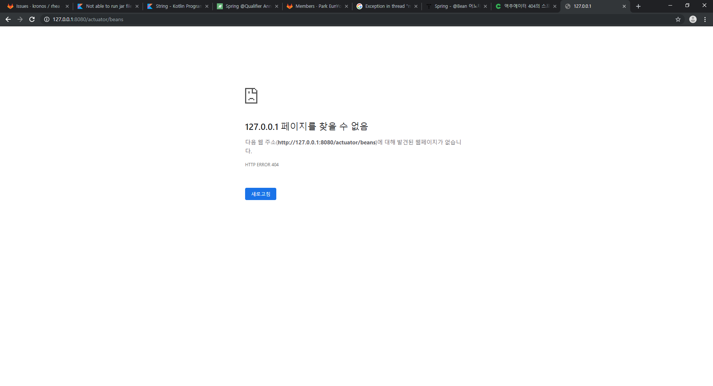Close the '액추에이터 404의 스프' tab
This screenshot has height=386, width=713.
click(x=555, y=6)
